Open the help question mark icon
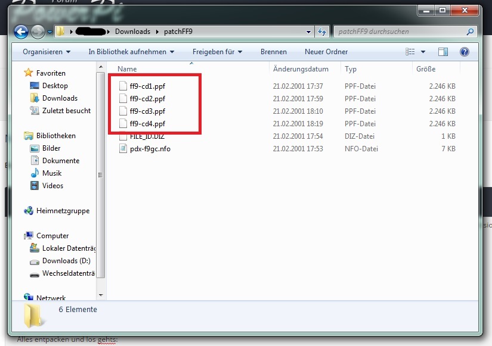Viewport: 492px width, 346px height. pos(465,52)
